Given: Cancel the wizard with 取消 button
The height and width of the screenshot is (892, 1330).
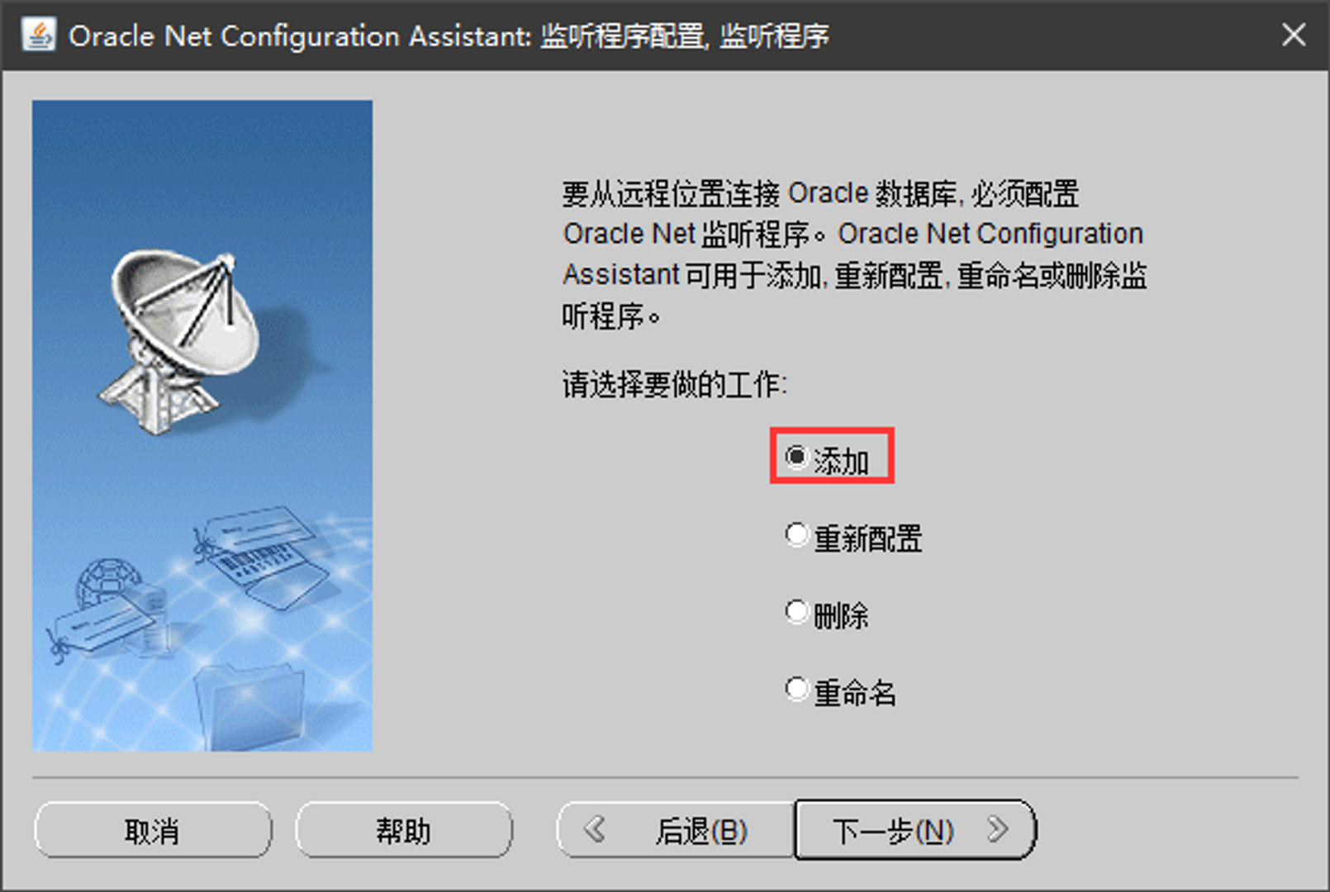Looking at the screenshot, I should coord(153,829).
